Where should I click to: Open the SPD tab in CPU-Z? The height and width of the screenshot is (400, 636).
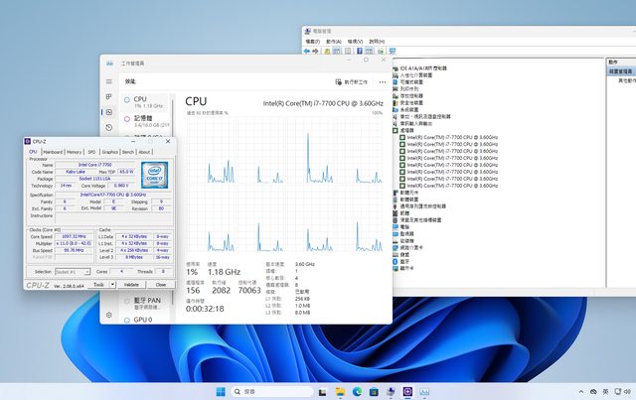pos(91,152)
